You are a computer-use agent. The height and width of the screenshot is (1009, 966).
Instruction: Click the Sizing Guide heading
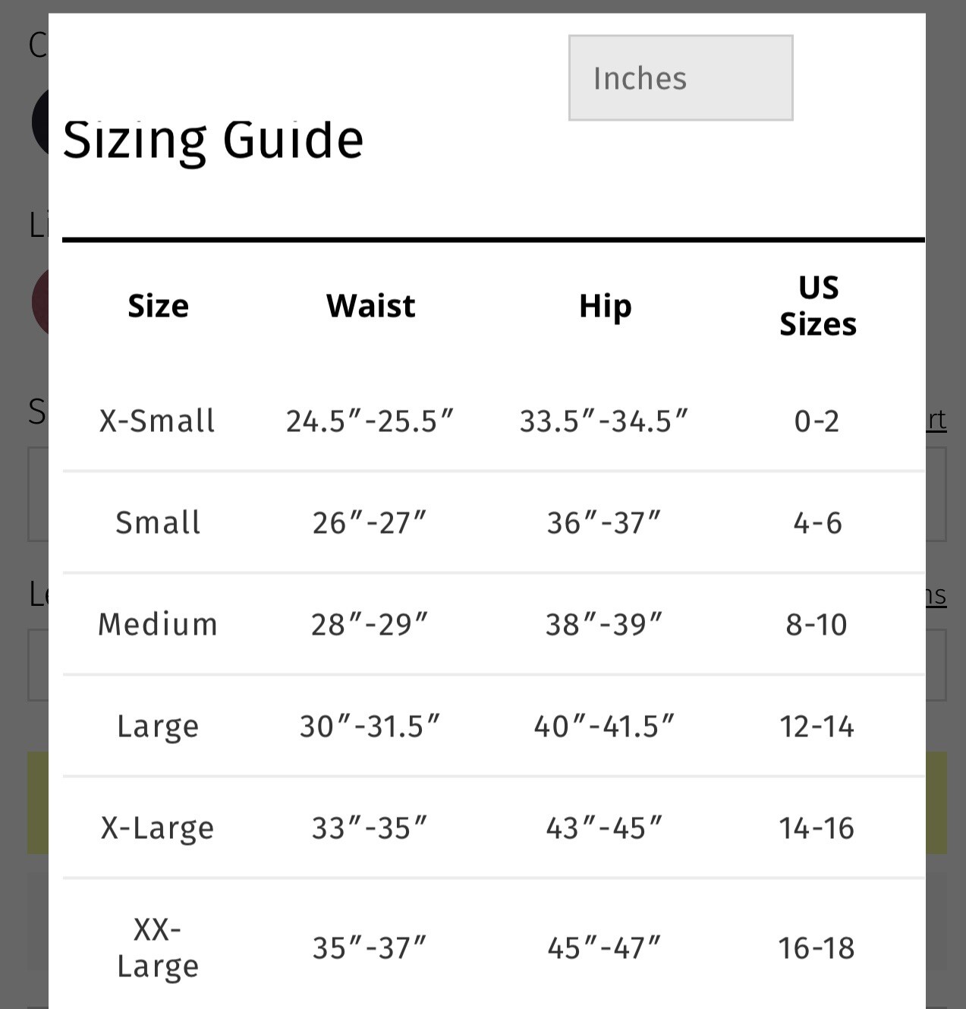pos(213,140)
